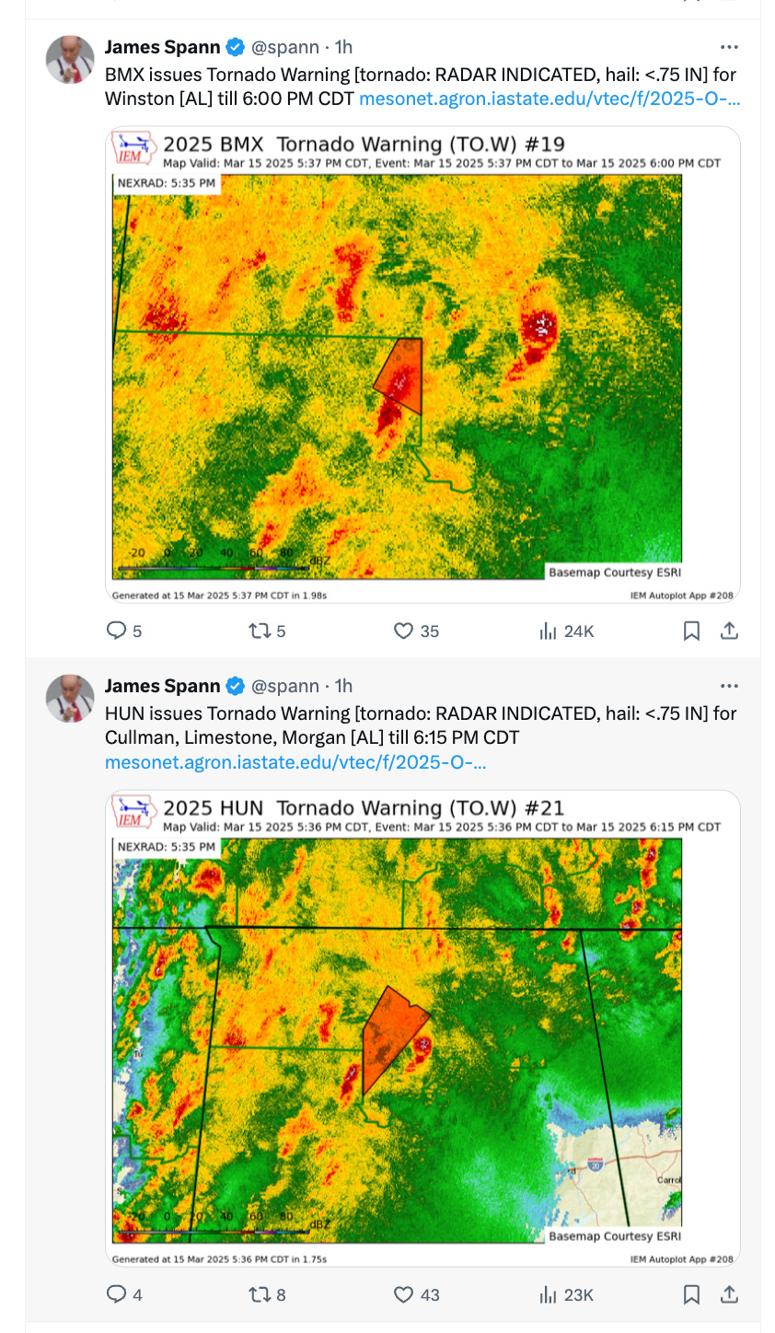Open mesonet link in BMX warning tweet
775x1333 pixels.
pyautogui.click(x=549, y=99)
